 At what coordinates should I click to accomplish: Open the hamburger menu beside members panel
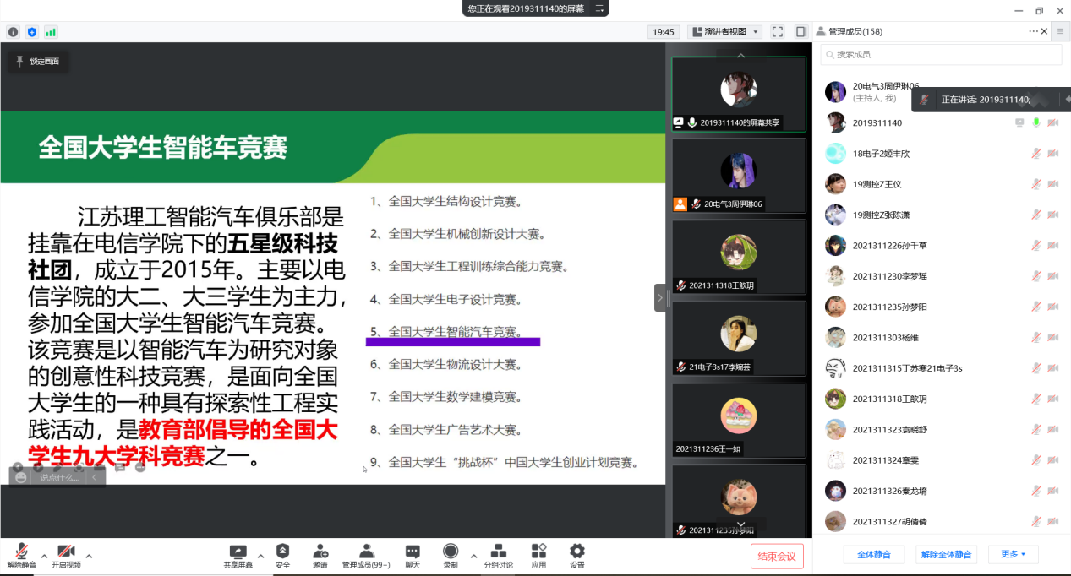click(x=1059, y=31)
